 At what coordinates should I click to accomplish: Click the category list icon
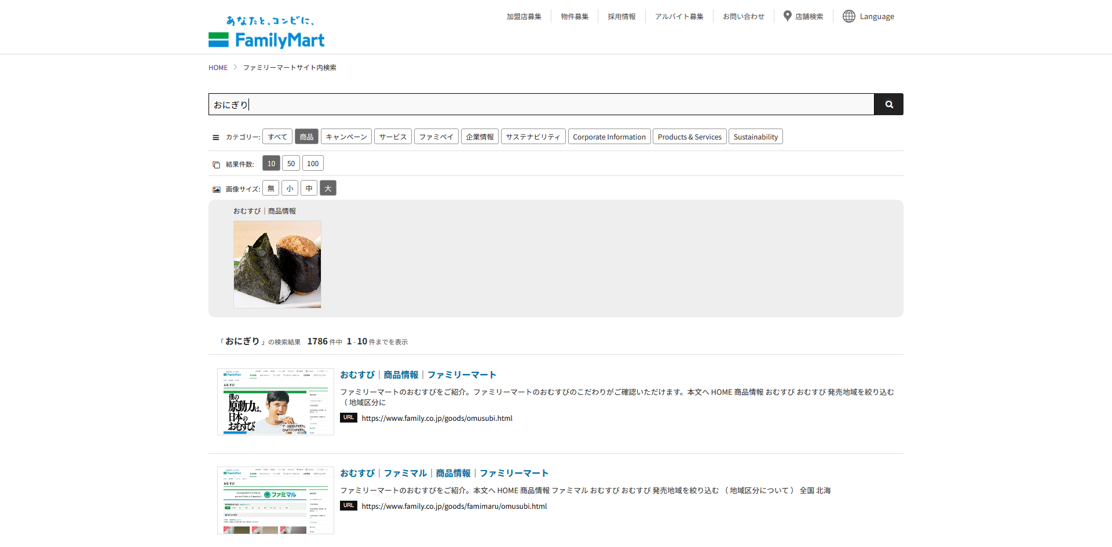(x=216, y=137)
